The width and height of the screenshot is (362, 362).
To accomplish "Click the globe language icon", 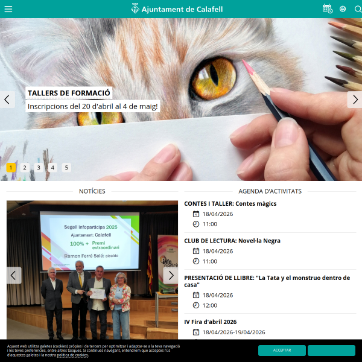I will coord(343,9).
